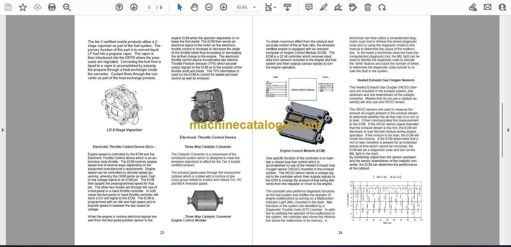This screenshot has width=511, height=247.
Task: Go to next page arrow
Action: pyautogui.click(x=134, y=7)
